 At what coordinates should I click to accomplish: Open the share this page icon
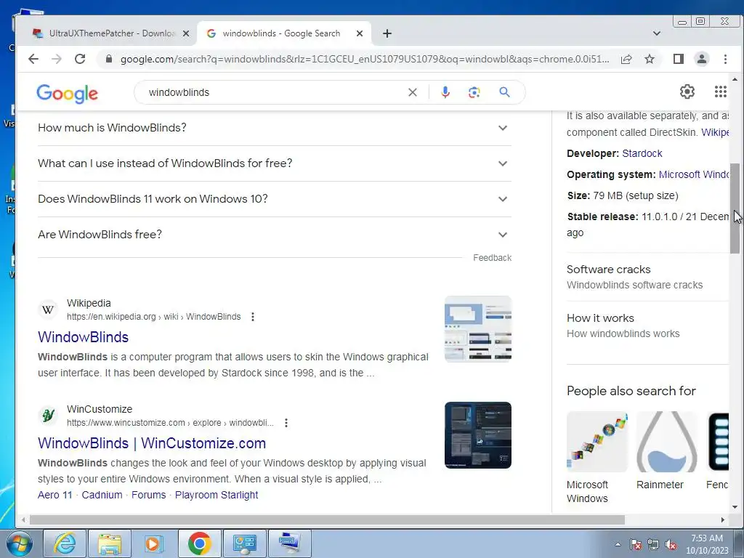pyautogui.click(x=626, y=59)
